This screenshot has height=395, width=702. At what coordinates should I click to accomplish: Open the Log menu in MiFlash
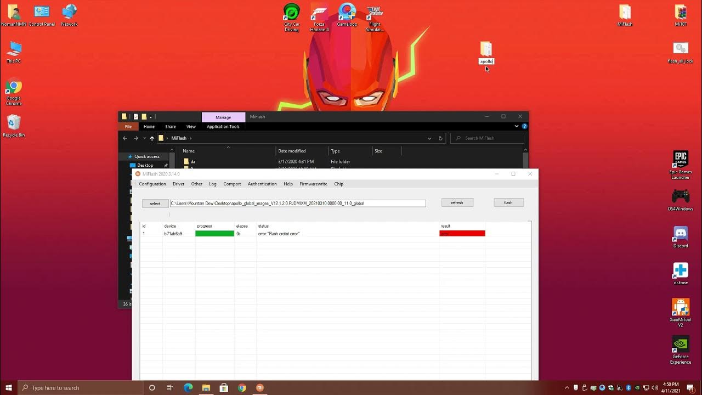[213, 184]
